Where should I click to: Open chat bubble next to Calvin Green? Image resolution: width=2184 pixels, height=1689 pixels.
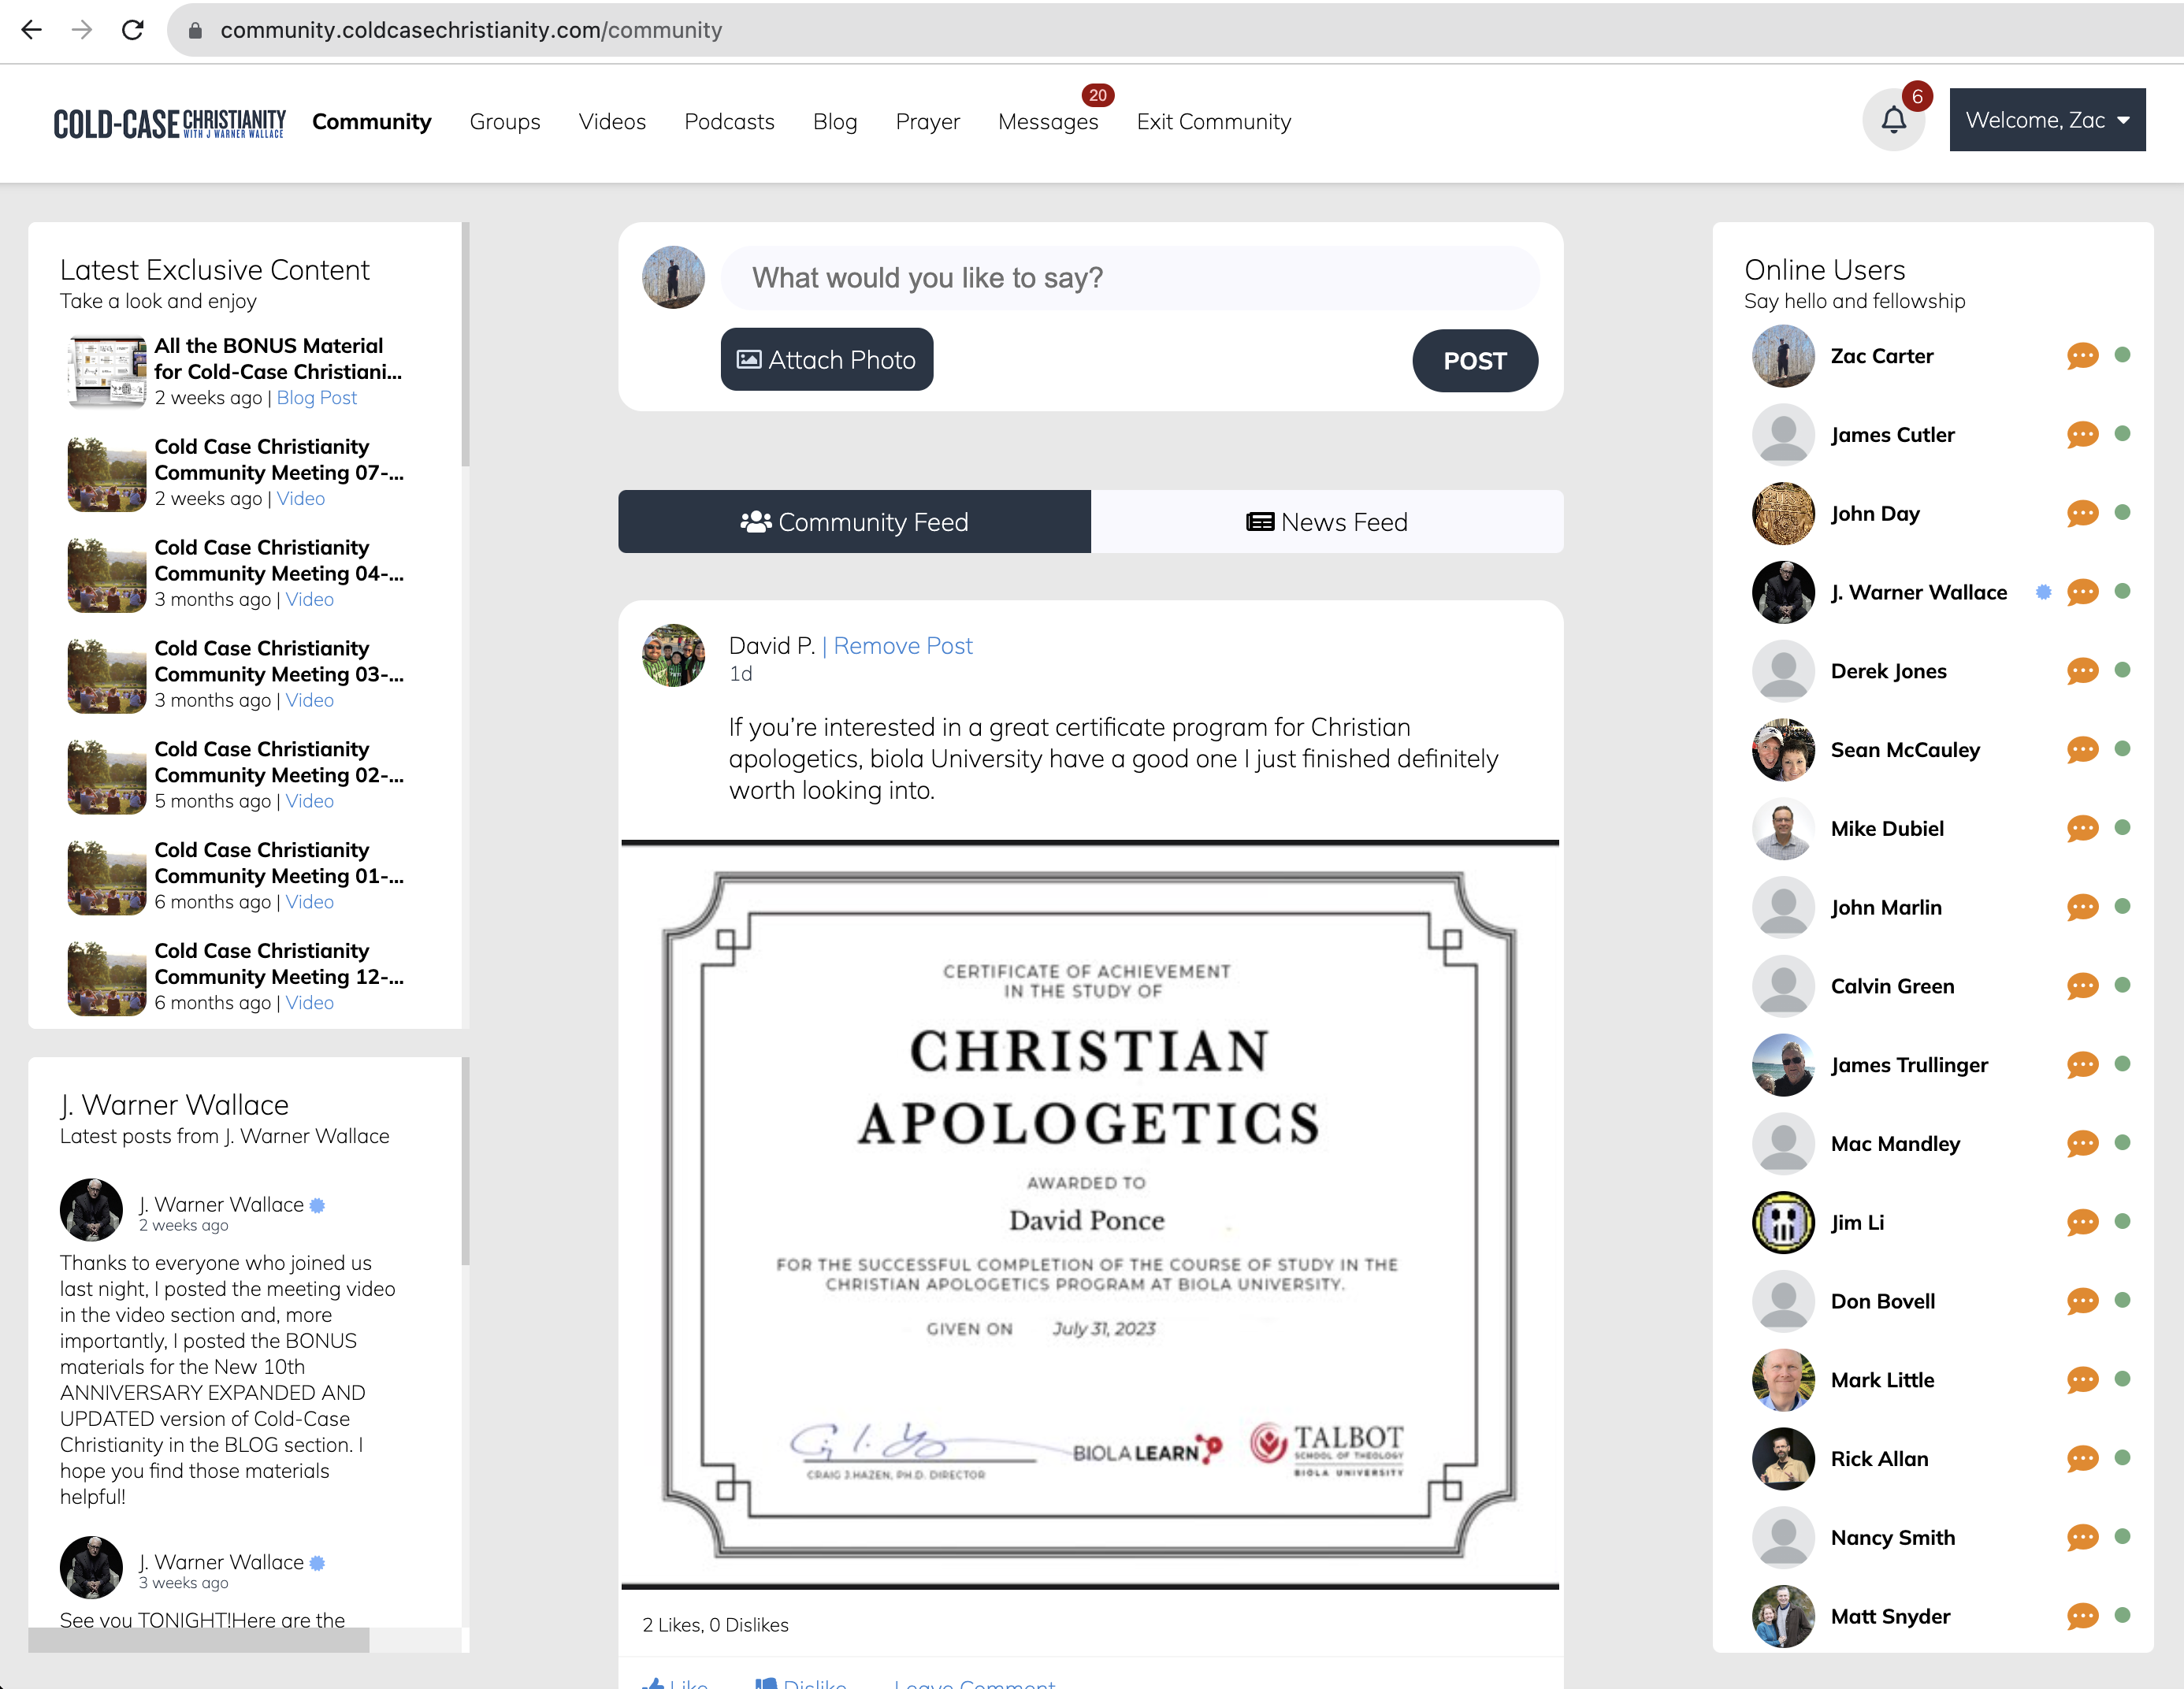[2082, 987]
